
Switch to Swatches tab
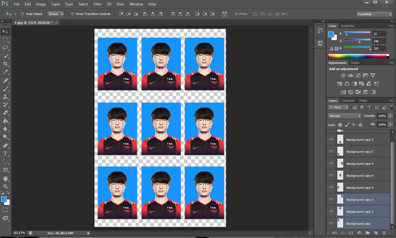[347, 26]
